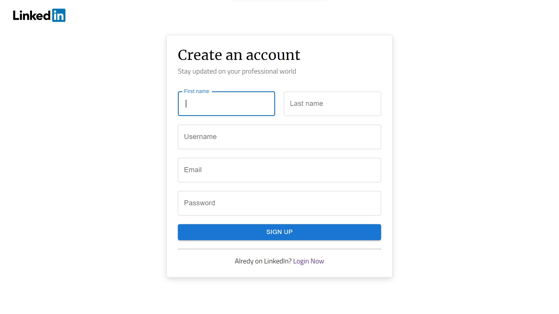Click the Email placeholder text

193,170
